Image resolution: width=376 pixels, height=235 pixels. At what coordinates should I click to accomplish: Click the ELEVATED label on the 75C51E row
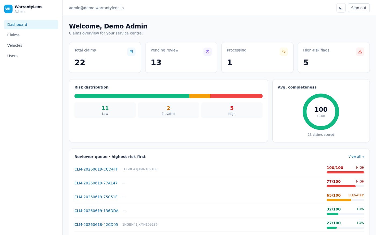(x=356, y=195)
